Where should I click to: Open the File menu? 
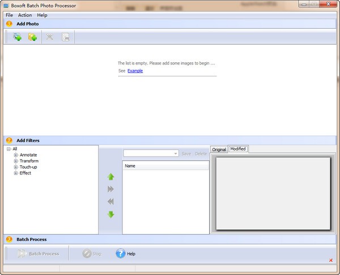9,15
